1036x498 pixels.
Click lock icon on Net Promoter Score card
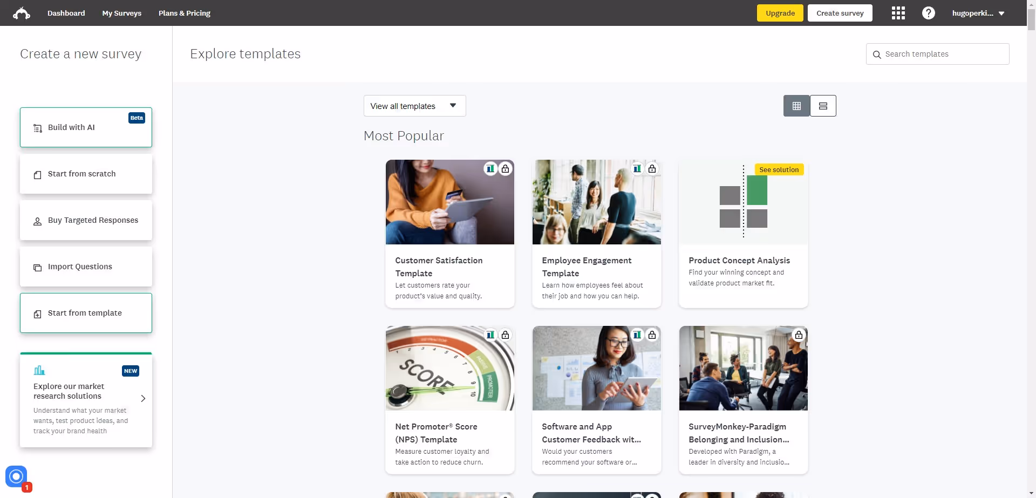pyautogui.click(x=506, y=335)
